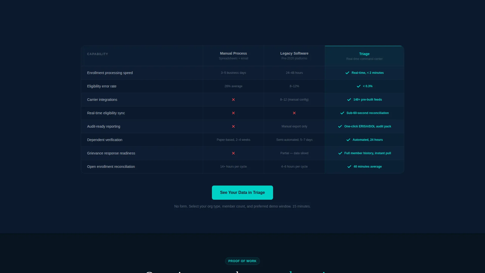Click the Dependent verification row label
The width and height of the screenshot is (485, 273).
(x=105, y=140)
